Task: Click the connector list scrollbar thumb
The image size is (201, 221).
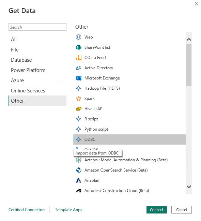Action: point(189,65)
